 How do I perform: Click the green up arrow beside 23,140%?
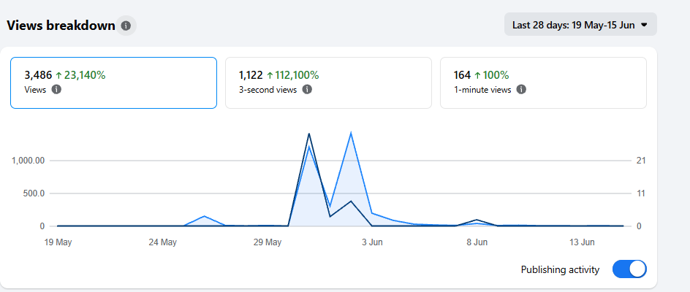coord(58,76)
